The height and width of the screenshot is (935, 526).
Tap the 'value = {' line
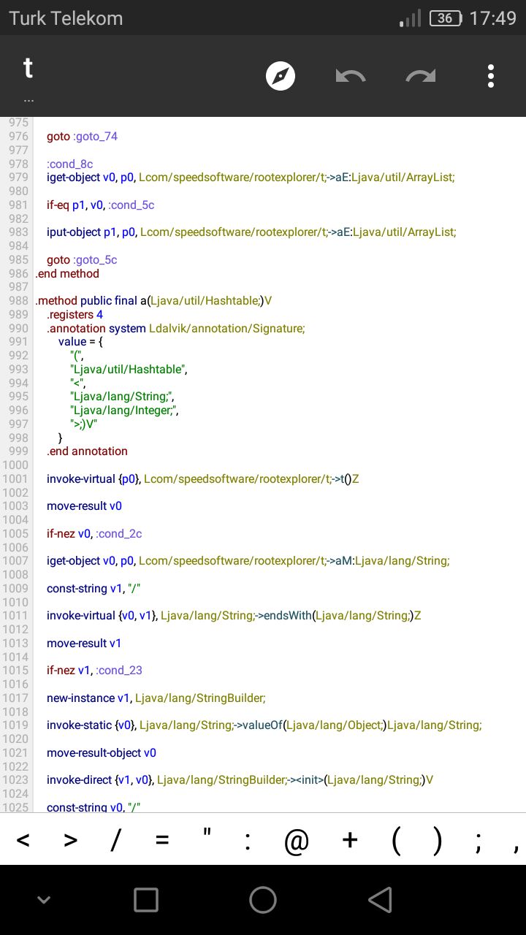coord(80,342)
